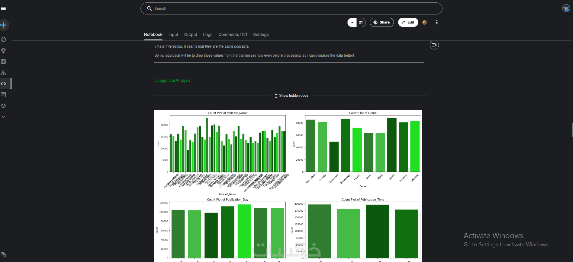Expand the More chevron in sidebar

(x=3, y=117)
